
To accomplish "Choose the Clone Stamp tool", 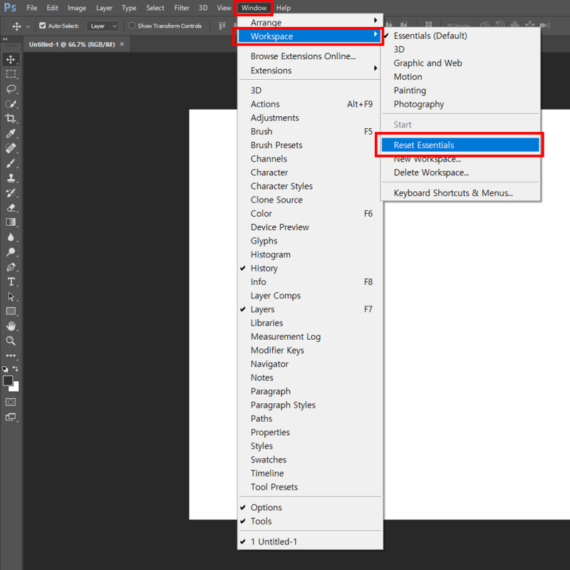I will (11, 178).
